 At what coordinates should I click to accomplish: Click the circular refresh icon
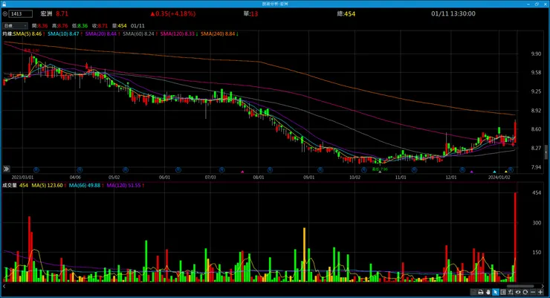525,292
